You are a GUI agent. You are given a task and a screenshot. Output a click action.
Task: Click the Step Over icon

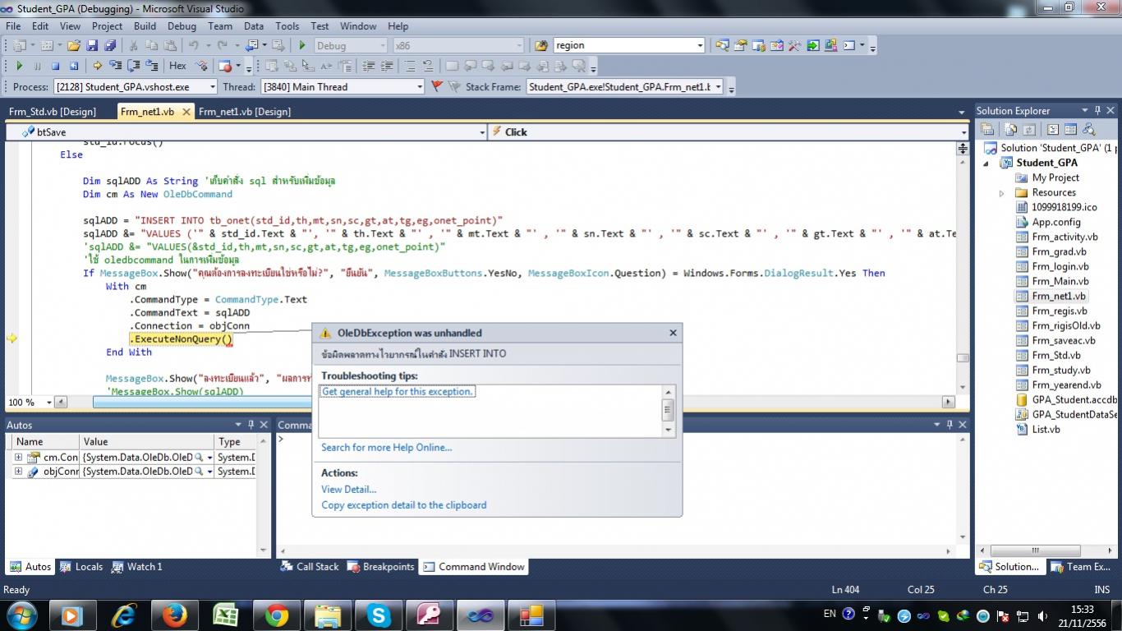pyautogui.click(x=134, y=66)
